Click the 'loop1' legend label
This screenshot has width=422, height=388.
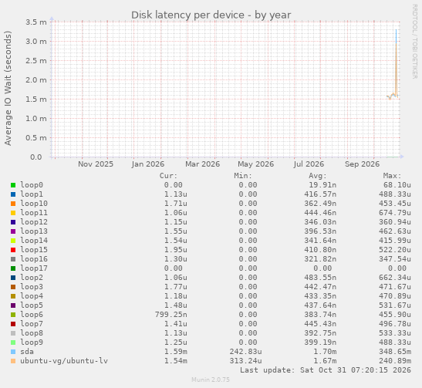coord(32,194)
